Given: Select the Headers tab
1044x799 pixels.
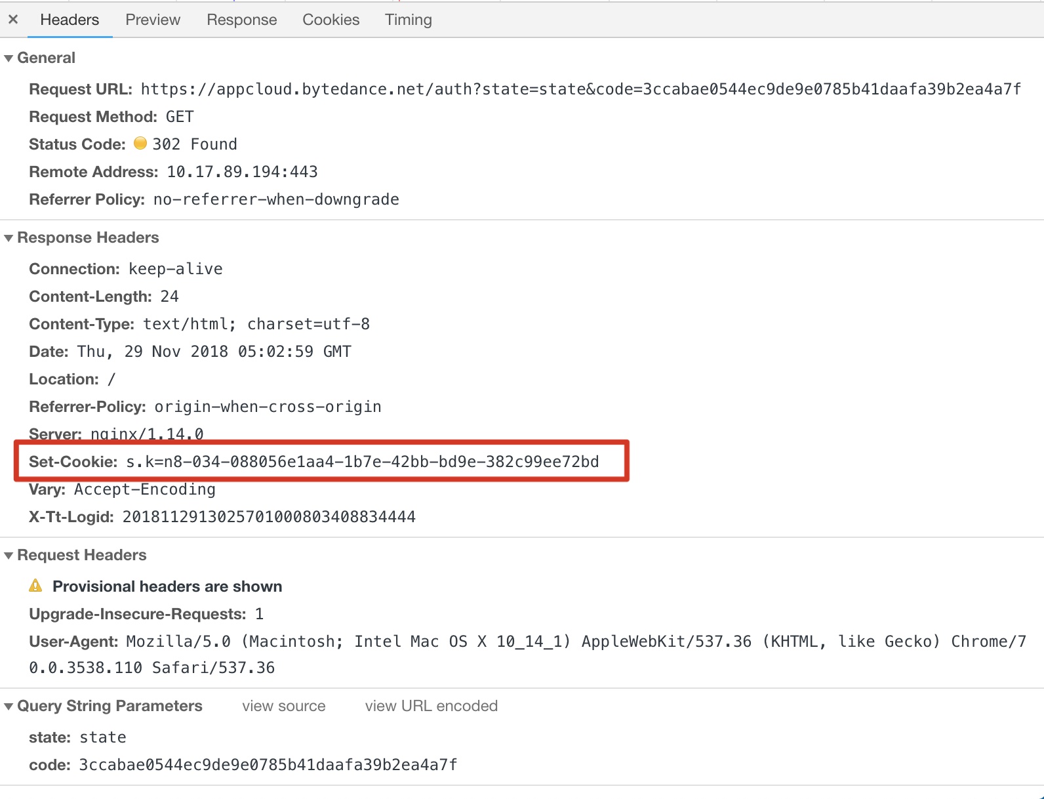Looking at the screenshot, I should [x=70, y=20].
